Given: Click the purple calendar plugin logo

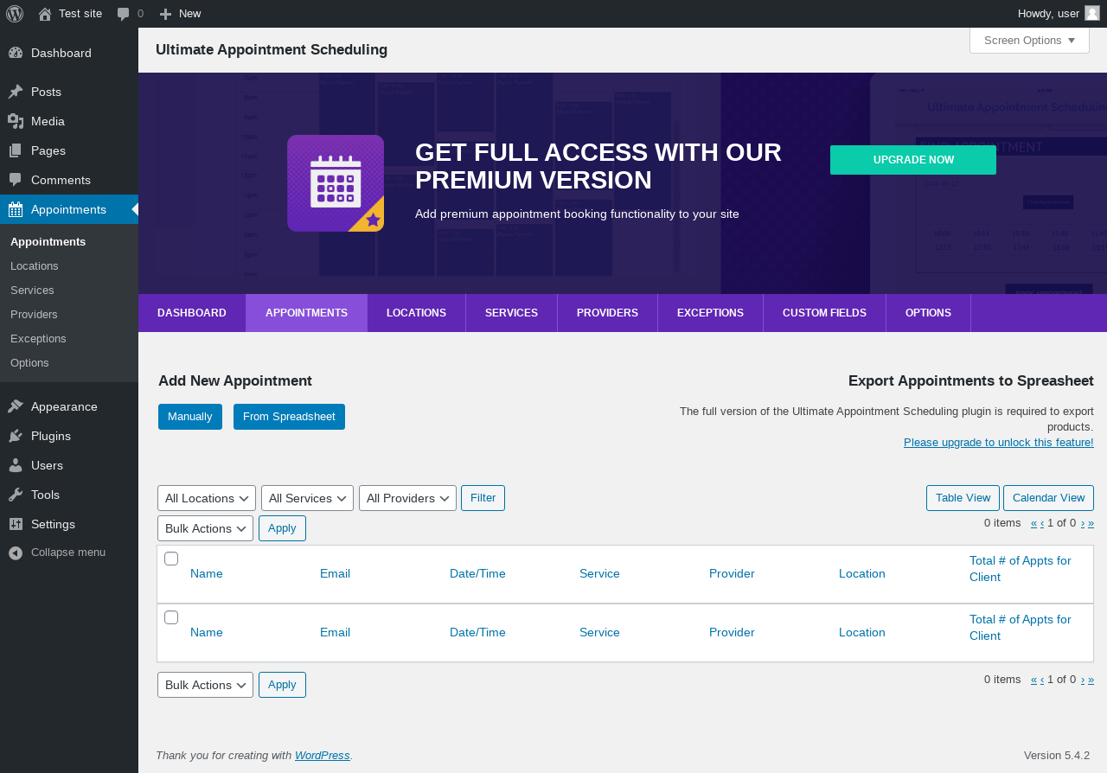Looking at the screenshot, I should coord(336,183).
